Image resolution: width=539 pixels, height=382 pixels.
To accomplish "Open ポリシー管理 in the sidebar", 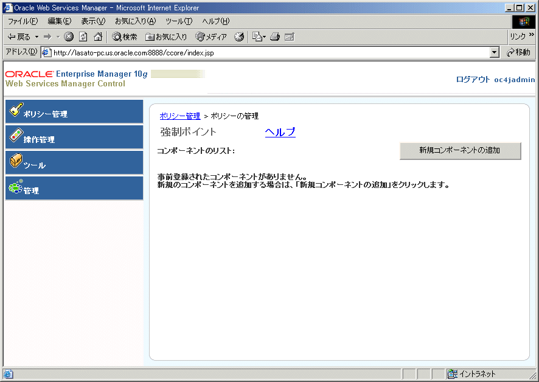I will (x=74, y=111).
